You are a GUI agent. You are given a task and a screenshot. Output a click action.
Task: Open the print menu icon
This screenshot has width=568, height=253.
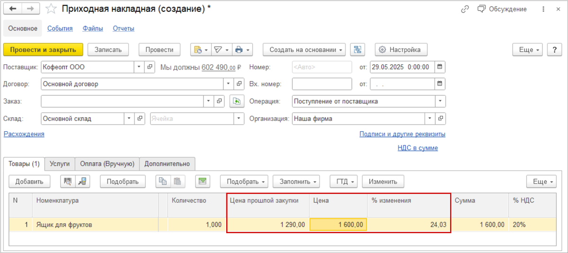(x=242, y=50)
